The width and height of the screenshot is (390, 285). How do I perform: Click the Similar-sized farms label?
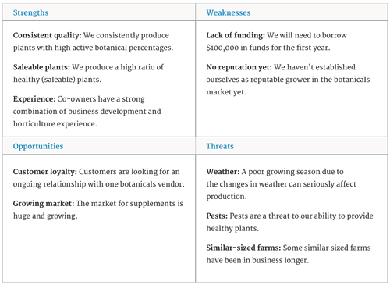(243, 248)
